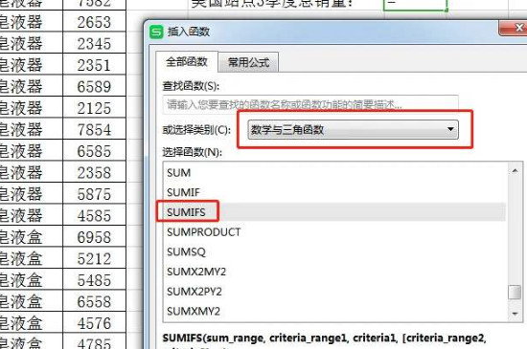Select spreadsheet cell with value 5212
The image size is (527, 349).
[x=94, y=258]
